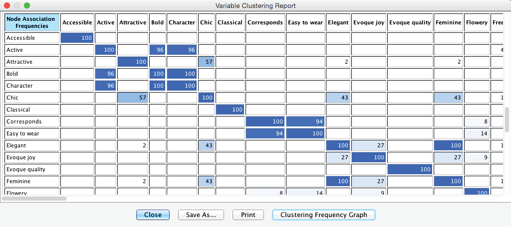This screenshot has width=511, height=227.
Task: Click the green zoom window button
Action: [27, 5]
